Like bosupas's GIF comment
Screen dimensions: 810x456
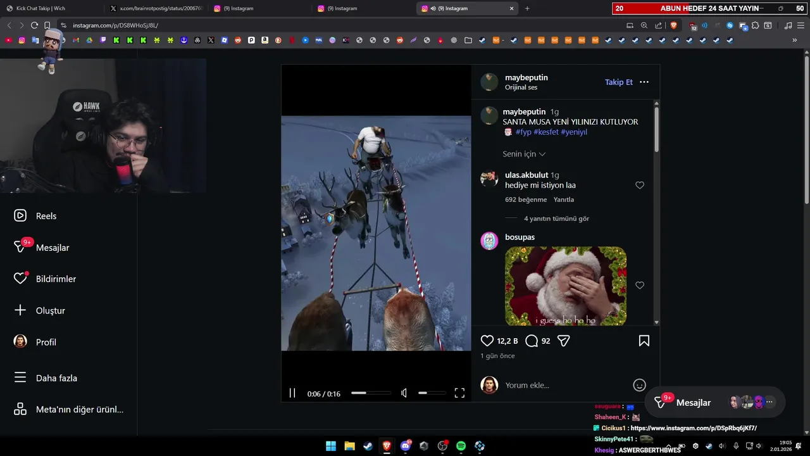click(x=640, y=286)
